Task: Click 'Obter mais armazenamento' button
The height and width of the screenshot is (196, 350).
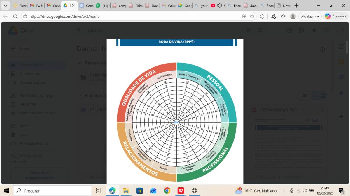Action: [39, 175]
